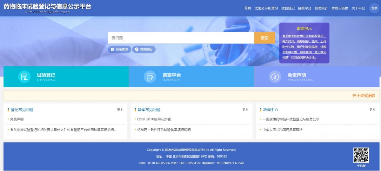The width and height of the screenshot is (381, 171).
Task: Open 有关临床试验登记的相关要求 question
Action: pyautogui.click(x=63, y=130)
